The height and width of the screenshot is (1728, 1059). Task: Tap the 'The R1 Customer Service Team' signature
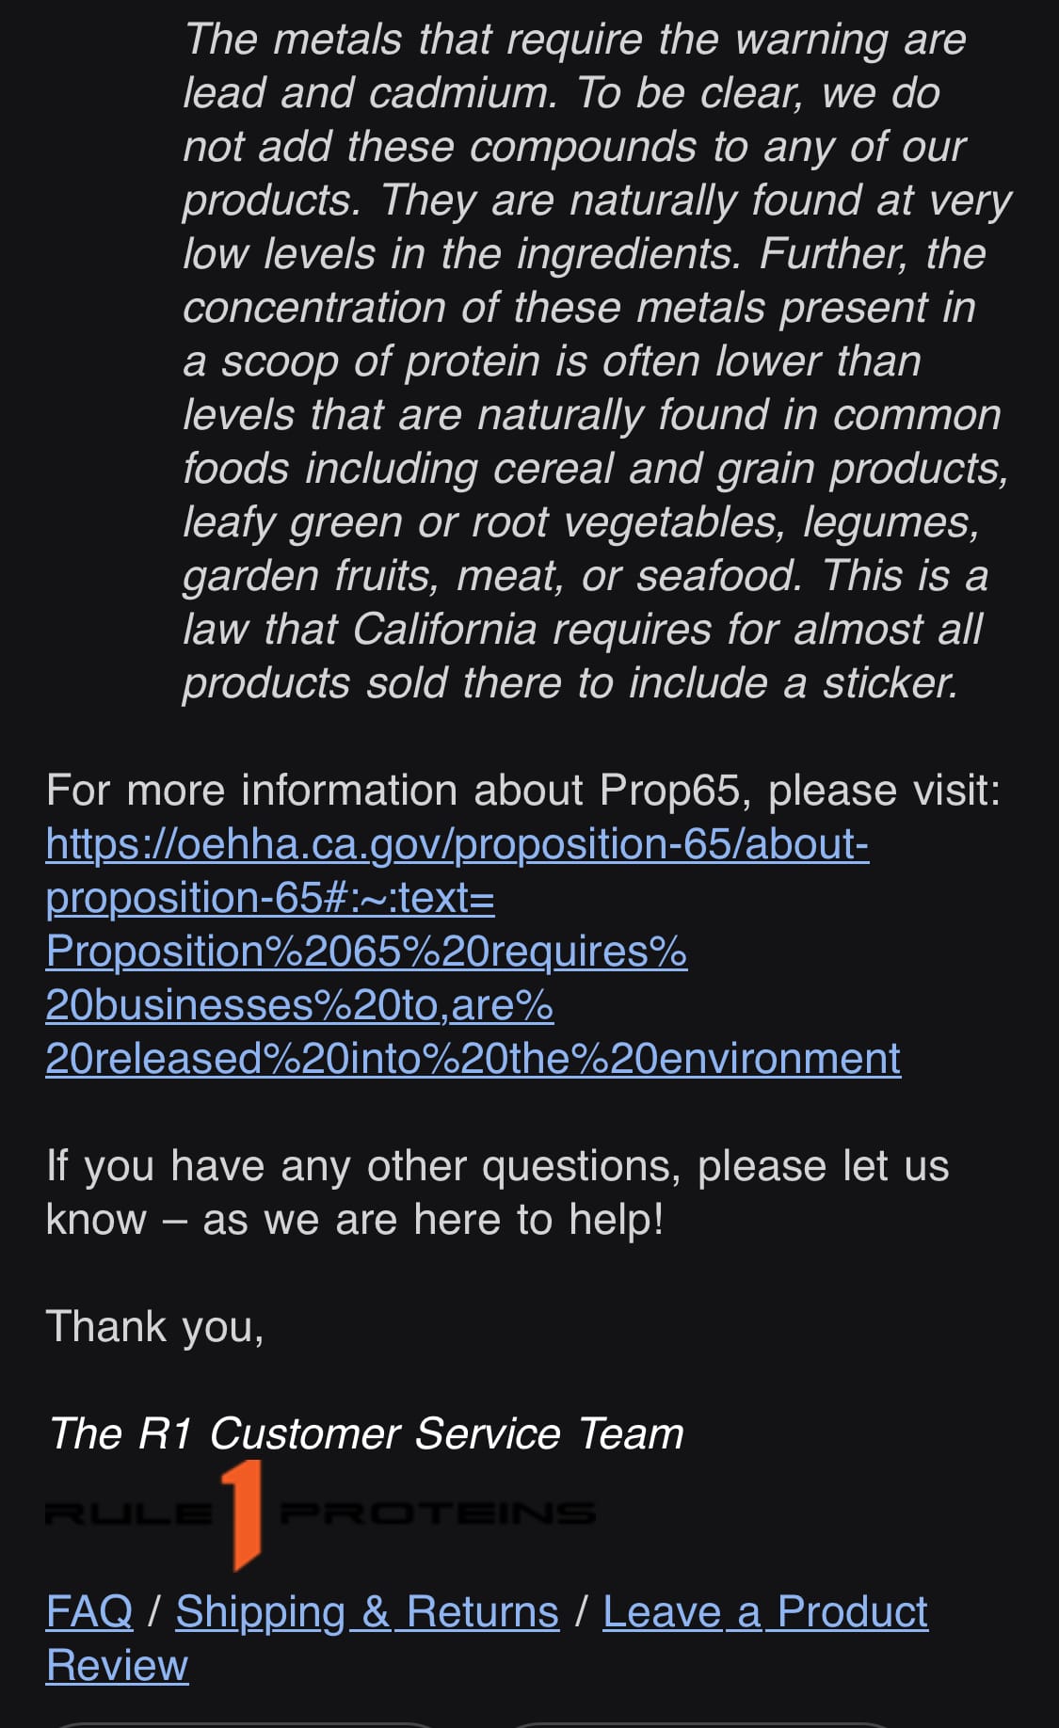click(365, 1433)
